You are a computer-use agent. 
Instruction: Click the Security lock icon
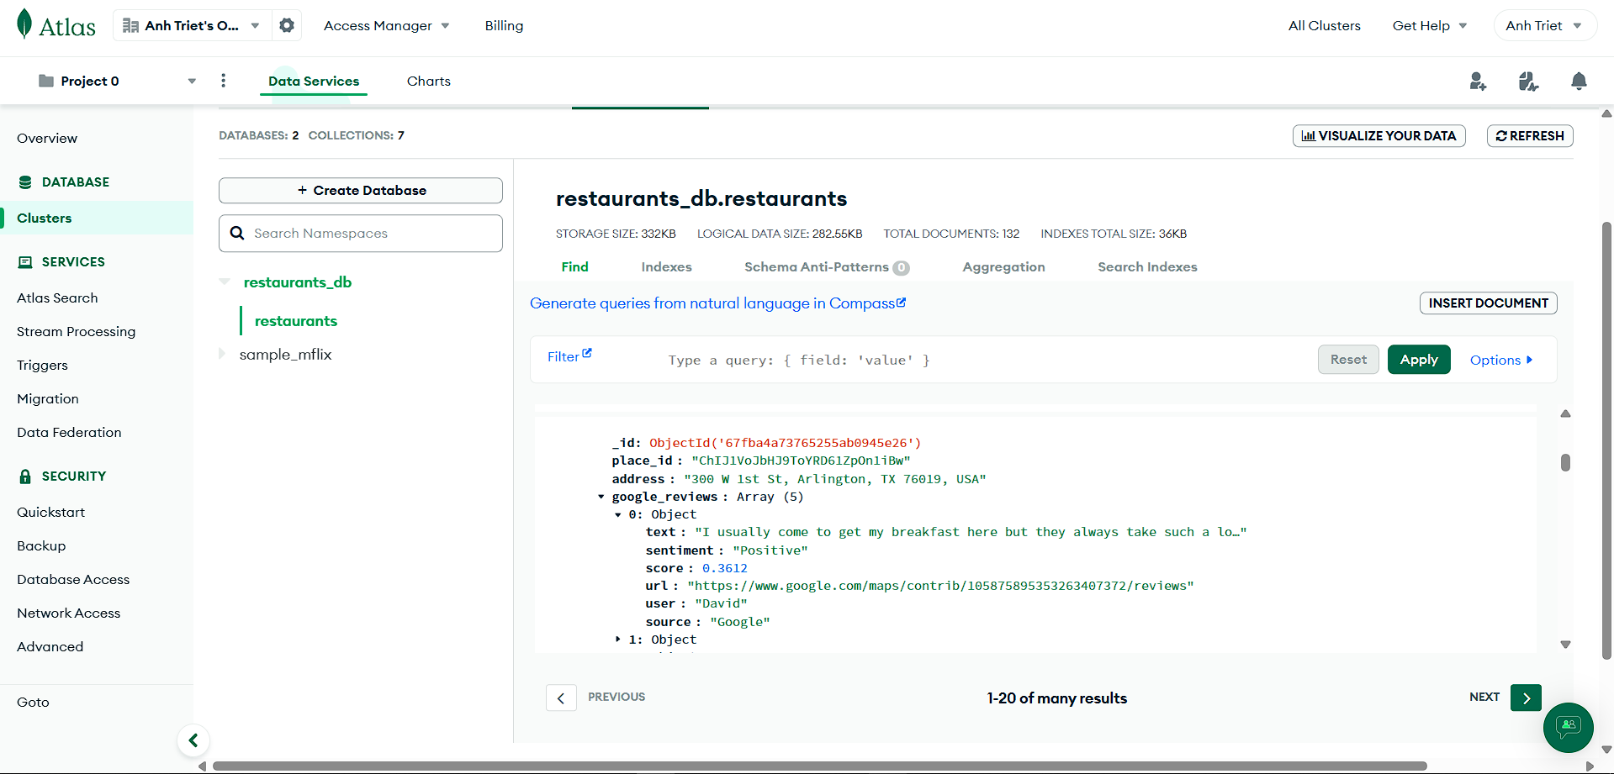25,477
